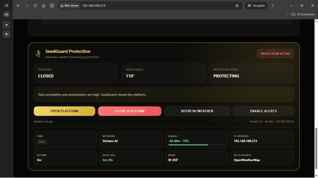Open the Incognito indicator
This screenshot has width=318, height=178.
click(256, 6)
